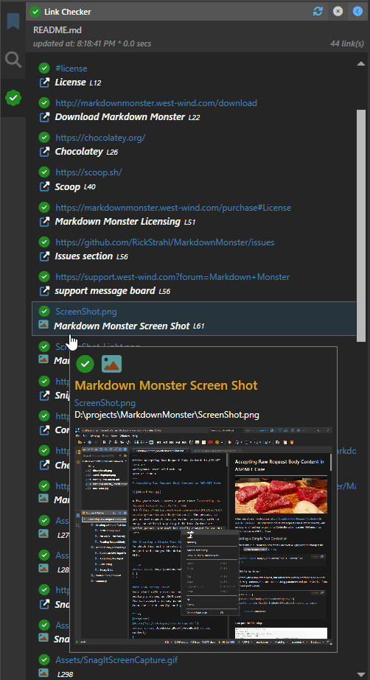Click the external link icon beside Scoop
370x680 pixels.
44,187
